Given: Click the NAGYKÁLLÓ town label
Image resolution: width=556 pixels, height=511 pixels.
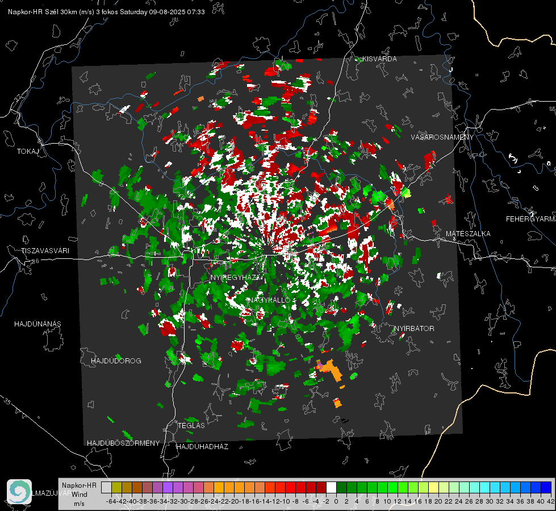Looking at the screenshot, I should tap(269, 300).
